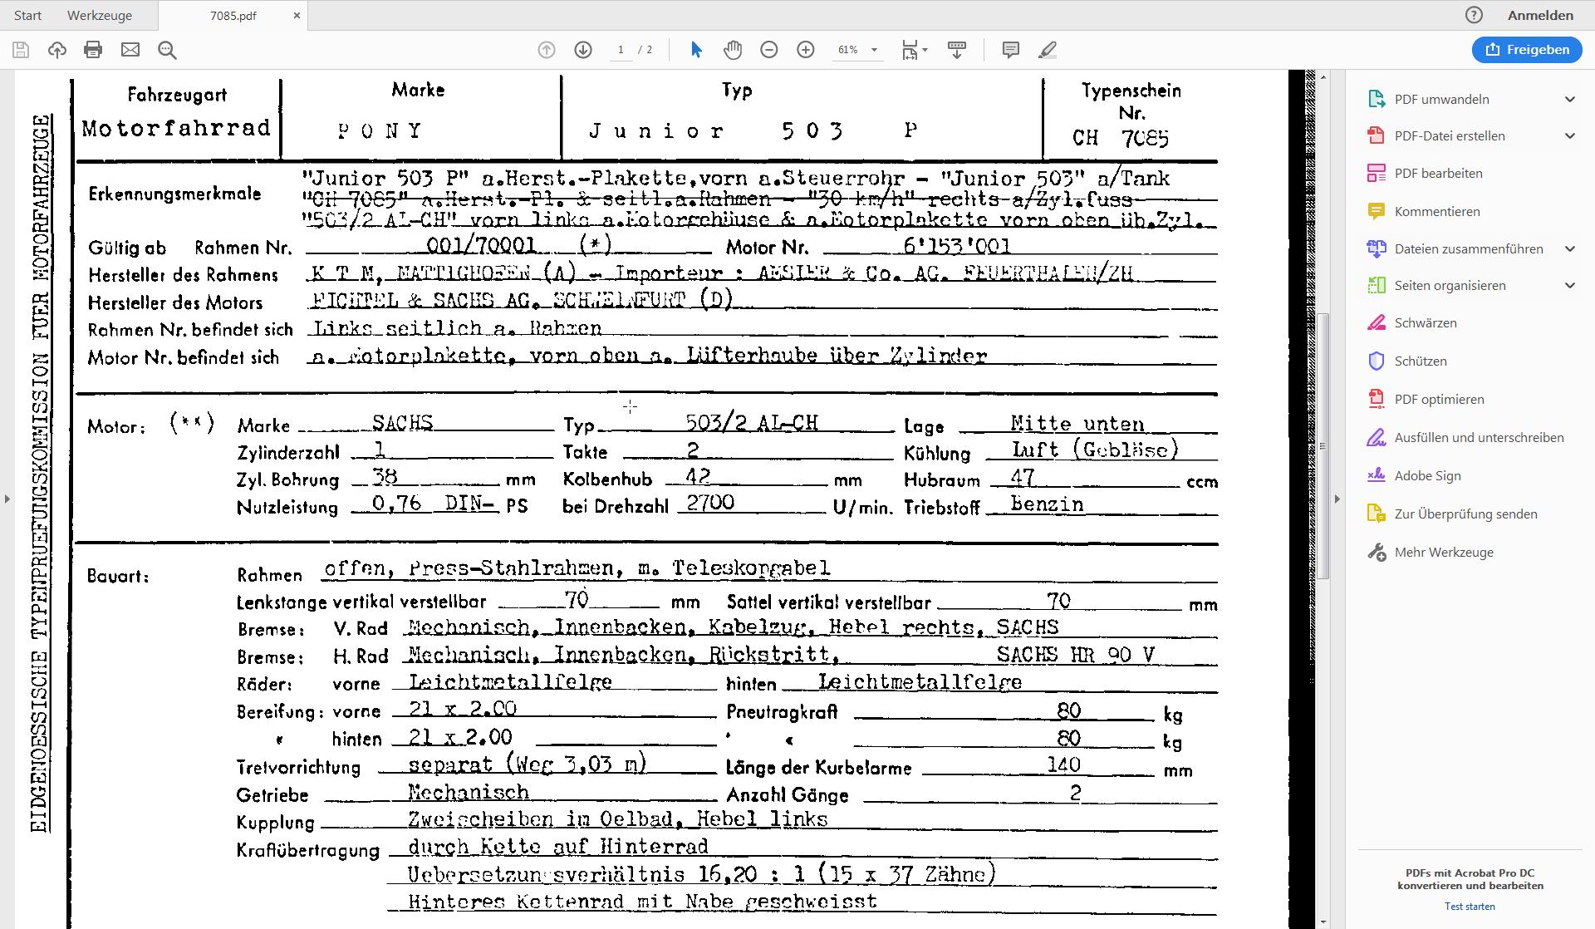
Task: Expand Dateien zusammenführen chevron
Action: tap(1570, 248)
